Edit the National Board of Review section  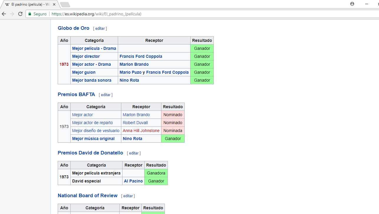[x=128, y=196]
